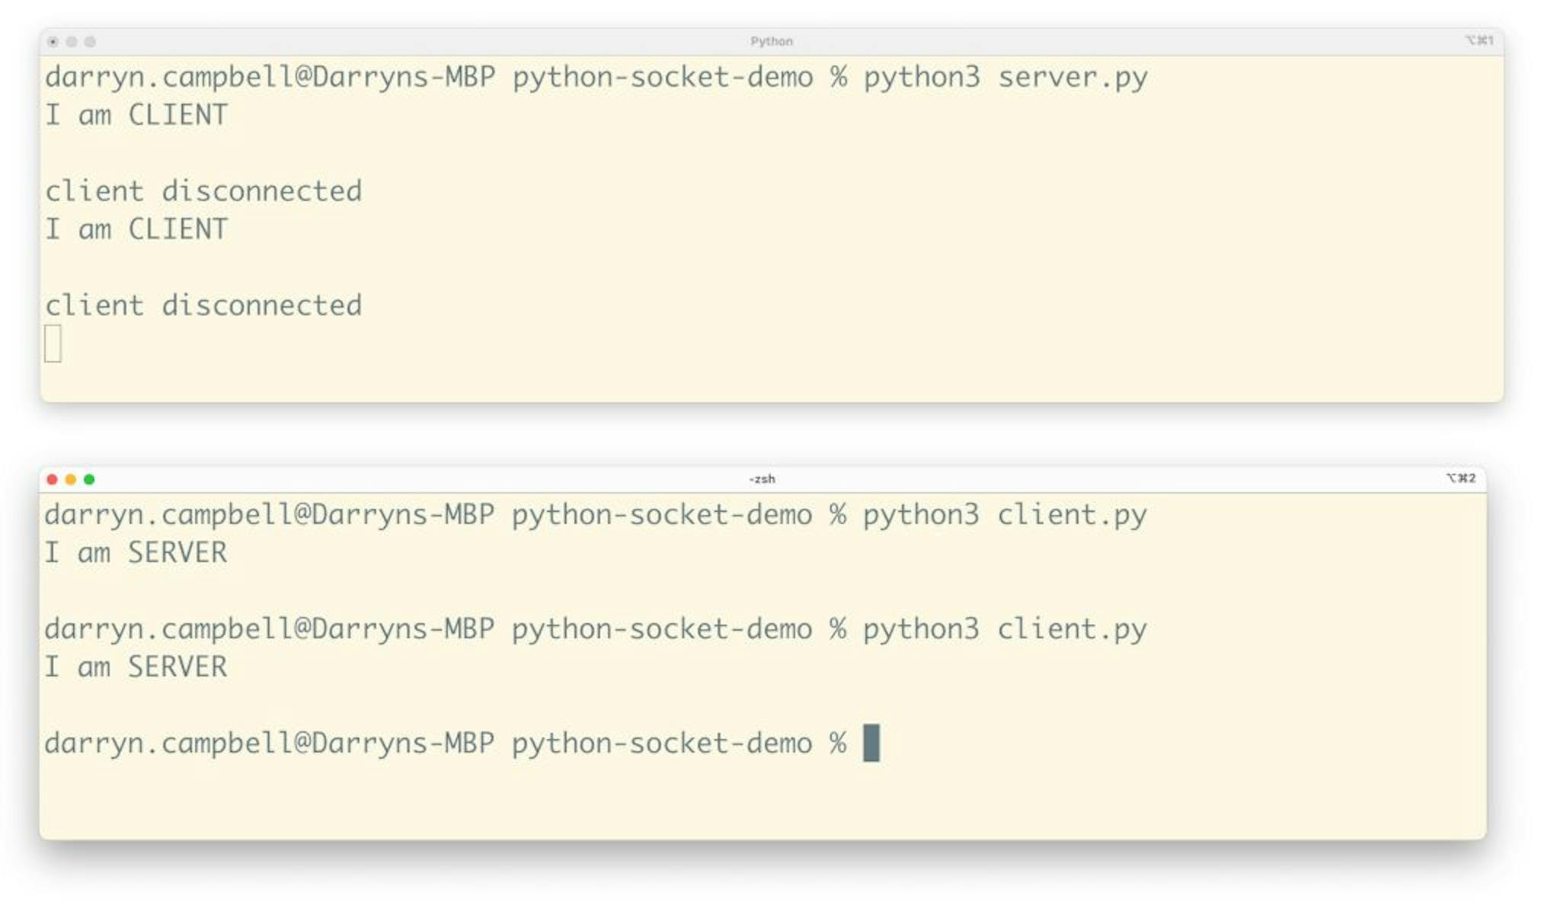
Task: Click the Python window title text
Action: pos(771,41)
